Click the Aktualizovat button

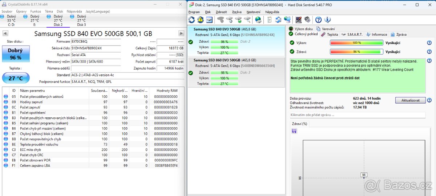point(410,100)
